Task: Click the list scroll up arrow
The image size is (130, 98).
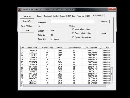Action: tap(112, 48)
